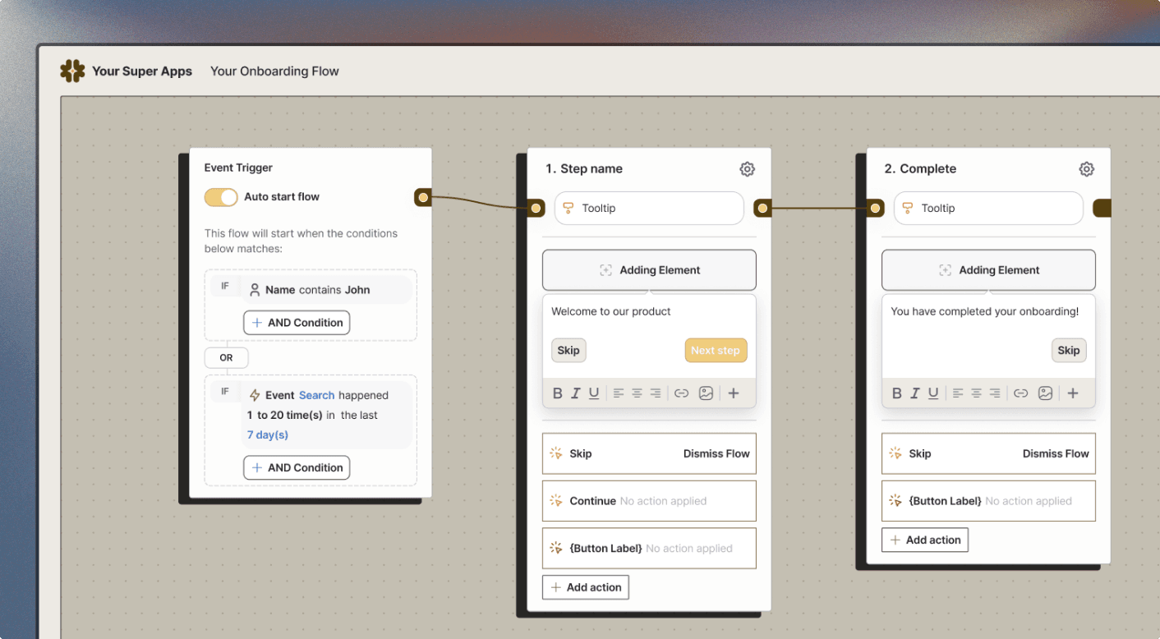Click Add action button in Step name card
Screen dimensions: 1160x639
(585, 587)
